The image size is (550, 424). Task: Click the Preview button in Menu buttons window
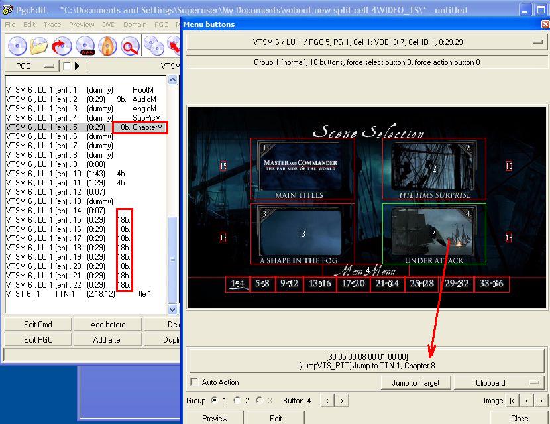click(215, 418)
